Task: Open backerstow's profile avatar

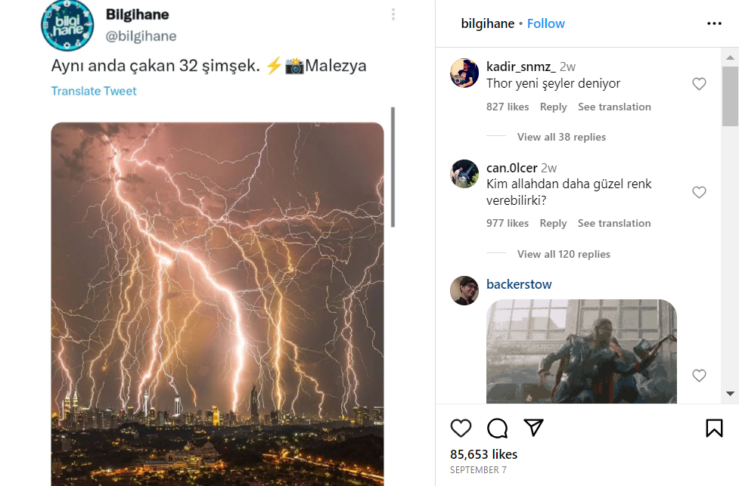Action: [464, 290]
